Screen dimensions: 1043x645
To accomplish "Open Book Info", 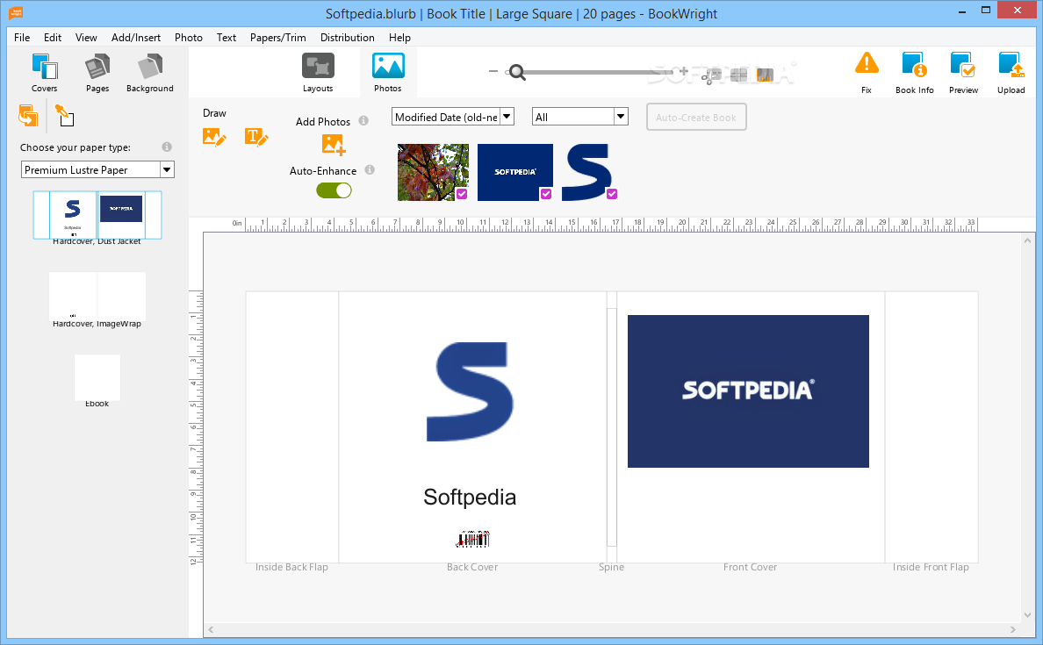I will (x=914, y=73).
